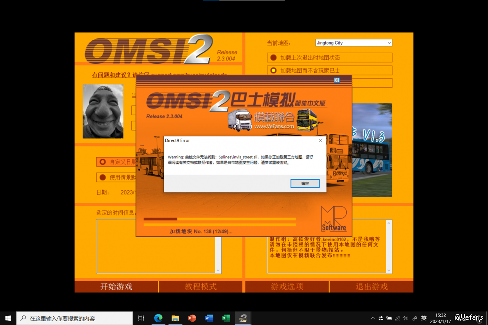Image resolution: width=488 pixels, height=325 pixels.
Task: Click 确定 in the Direct9 Error dialog
Action: tap(305, 183)
